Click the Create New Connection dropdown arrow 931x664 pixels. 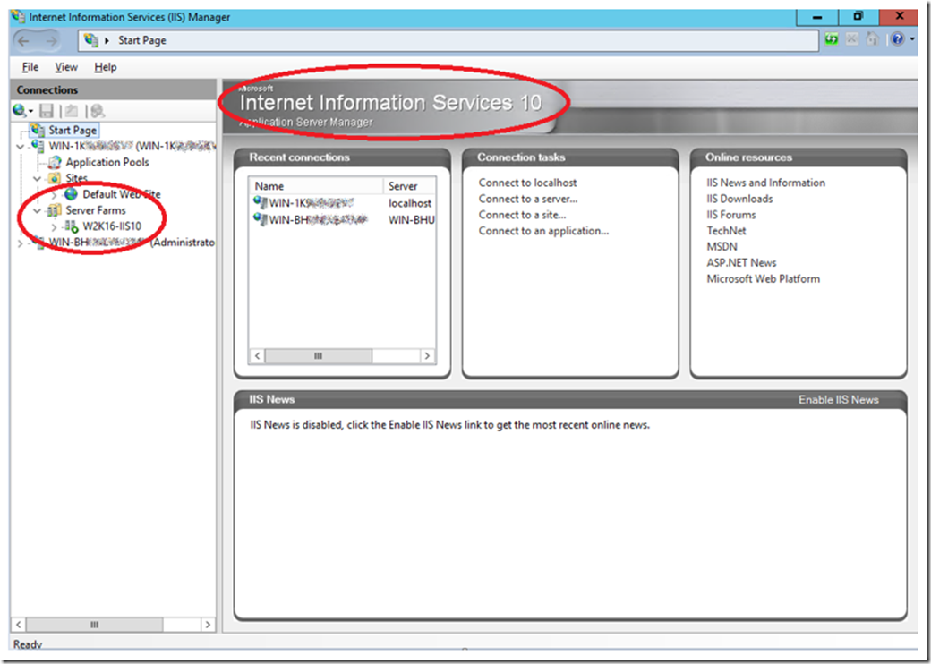click(30, 112)
